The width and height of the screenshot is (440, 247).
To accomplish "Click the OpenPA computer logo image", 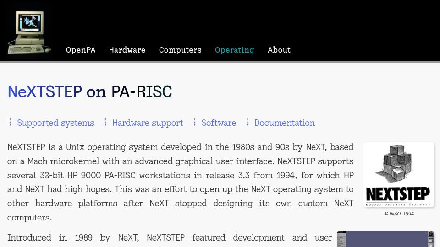I will coord(29,32).
